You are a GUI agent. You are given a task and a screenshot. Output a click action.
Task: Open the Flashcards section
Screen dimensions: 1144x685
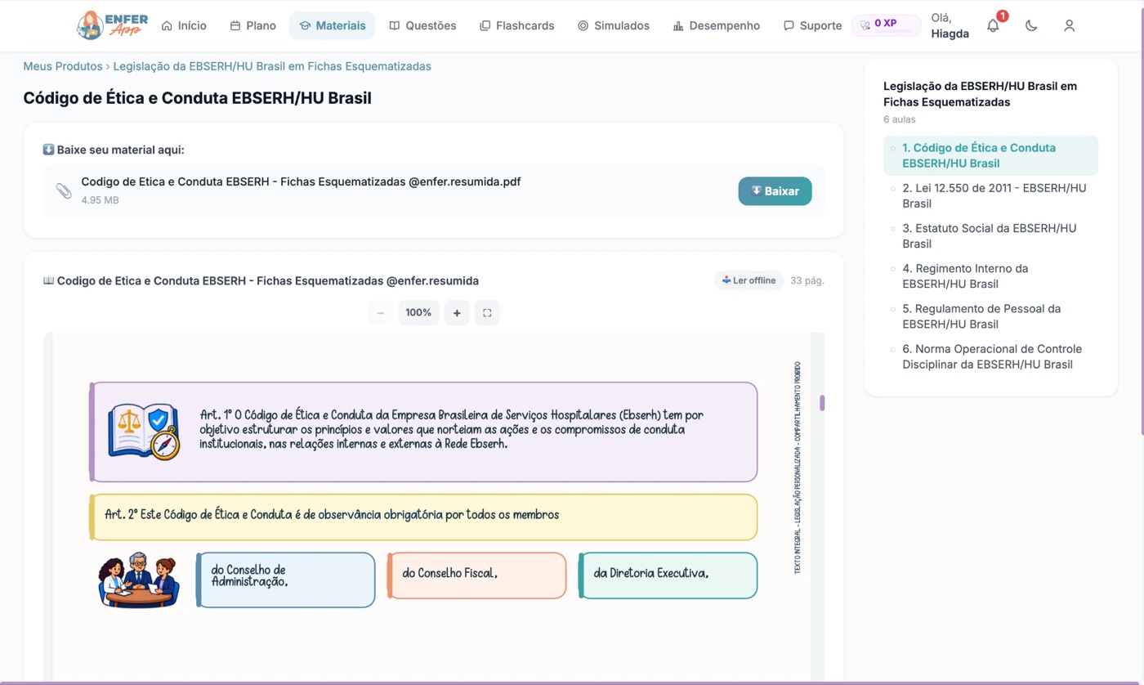[516, 25]
